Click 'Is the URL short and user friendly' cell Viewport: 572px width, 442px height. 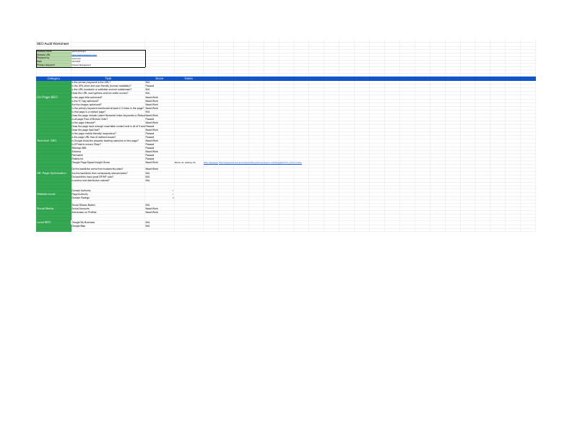coord(108,86)
